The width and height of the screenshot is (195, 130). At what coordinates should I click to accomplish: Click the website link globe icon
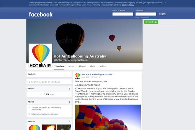click(29, 114)
